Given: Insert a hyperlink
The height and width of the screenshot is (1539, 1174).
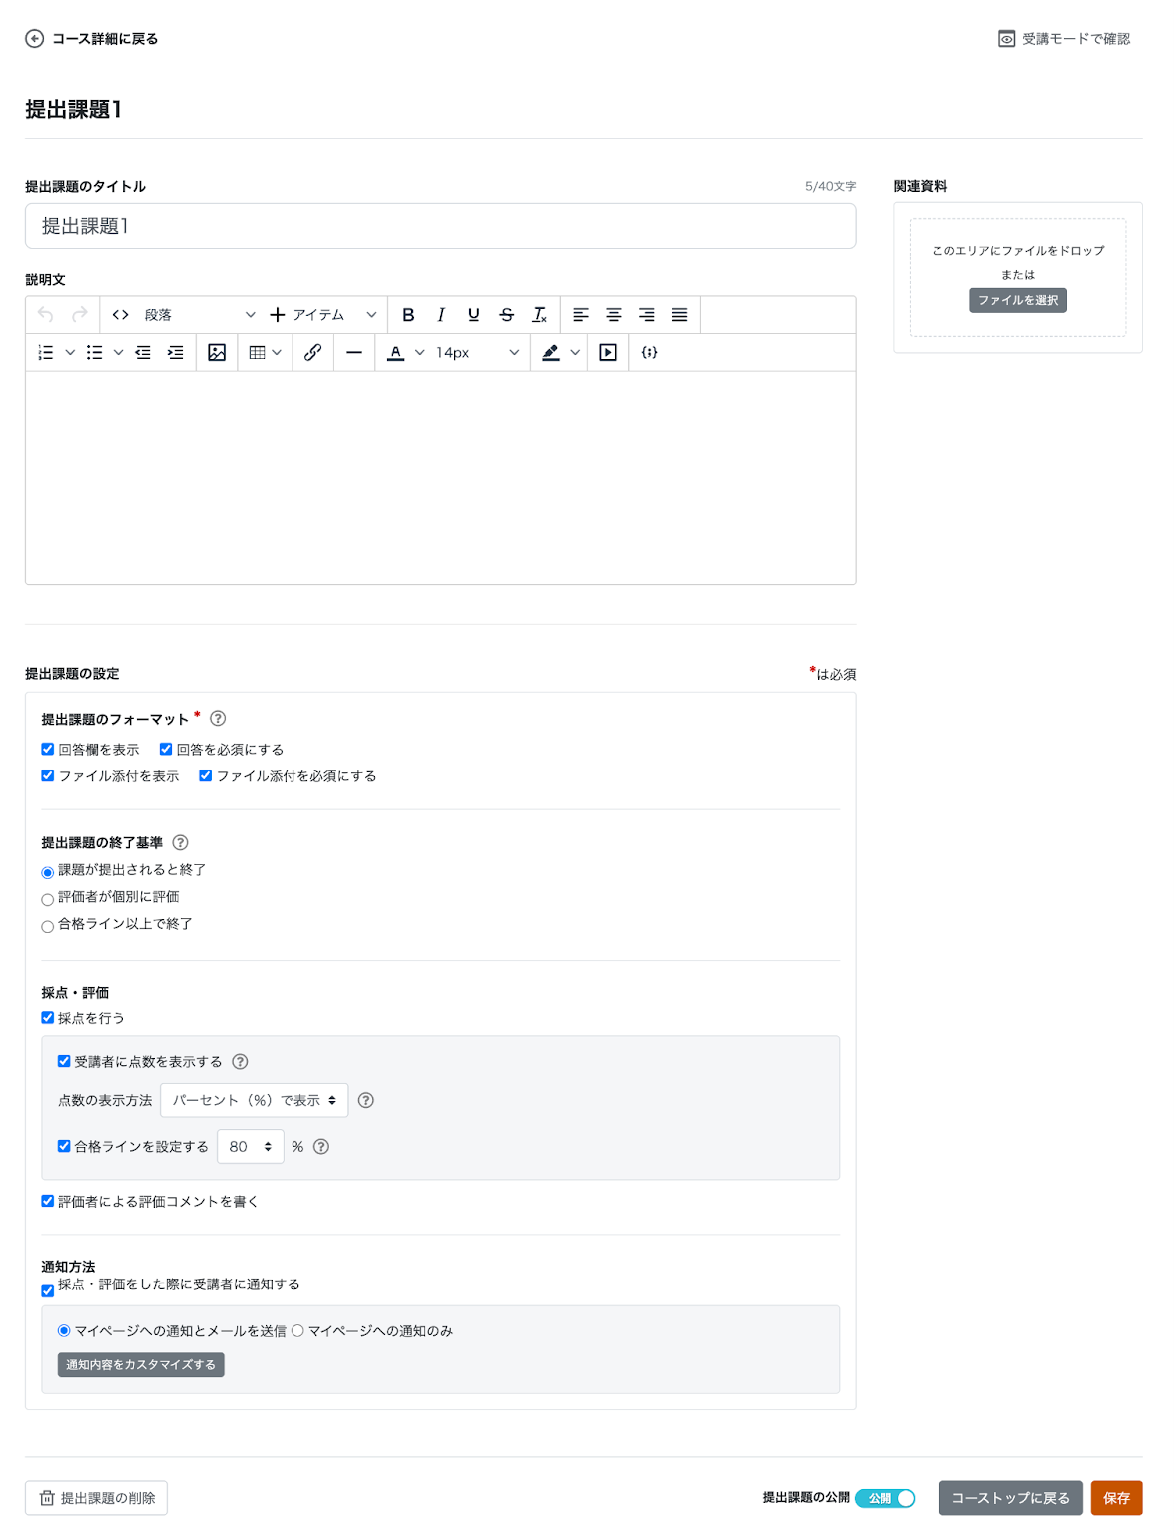Looking at the screenshot, I should pyautogui.click(x=313, y=353).
